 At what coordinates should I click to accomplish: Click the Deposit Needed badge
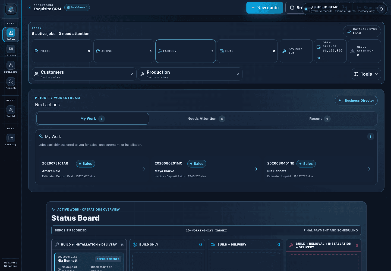pyautogui.click(x=108, y=259)
